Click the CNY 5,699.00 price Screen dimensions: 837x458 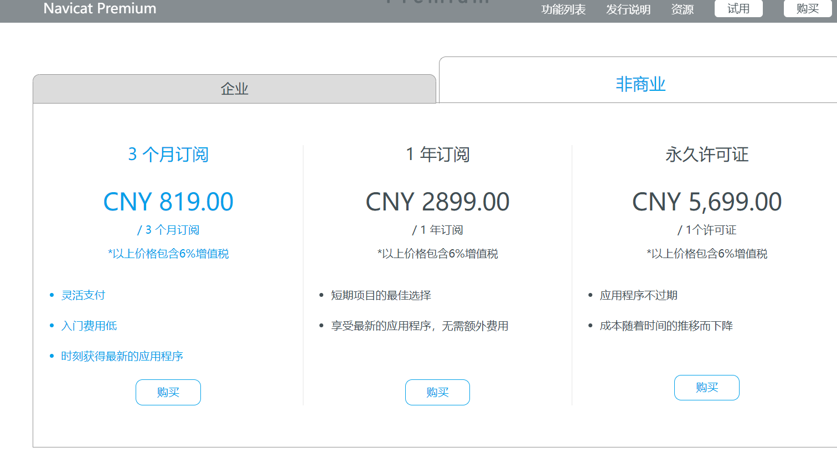click(x=707, y=202)
